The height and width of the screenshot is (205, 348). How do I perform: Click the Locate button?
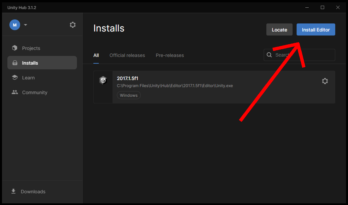point(279,29)
